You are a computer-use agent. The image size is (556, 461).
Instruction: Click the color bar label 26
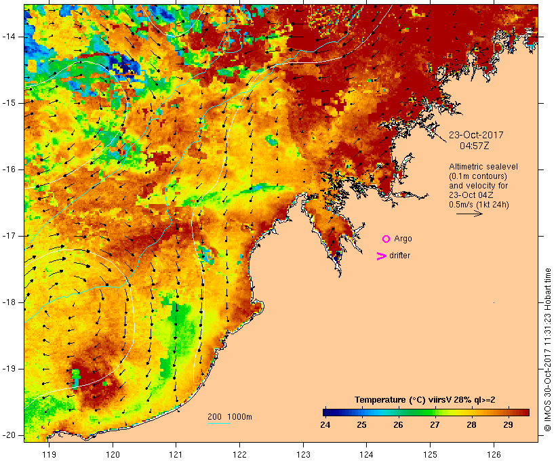[398, 425]
